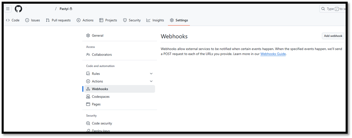352x138 pixels.
Task: Expand the Actions sidebar chevron
Action: pos(151,81)
